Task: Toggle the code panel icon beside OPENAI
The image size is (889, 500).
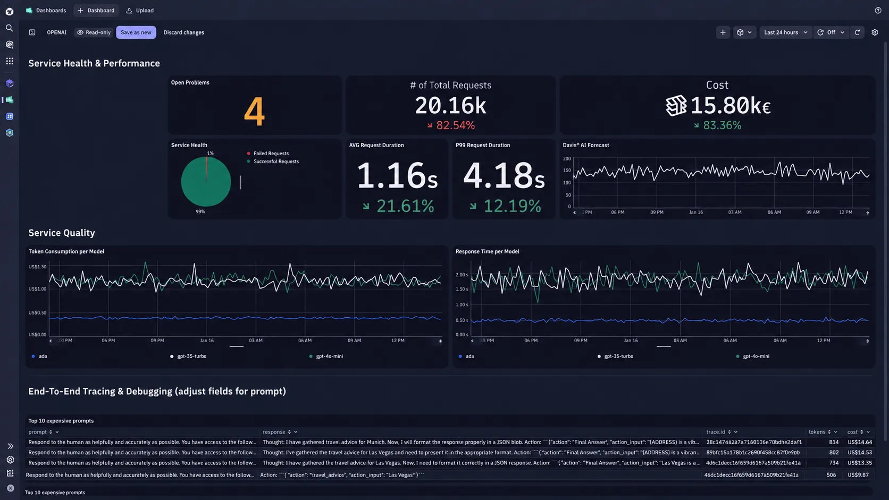Action: 32,32
